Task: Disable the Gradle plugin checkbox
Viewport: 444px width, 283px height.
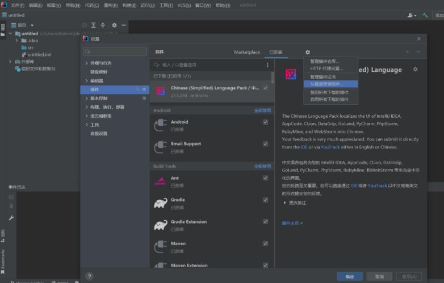Action: coord(265,200)
